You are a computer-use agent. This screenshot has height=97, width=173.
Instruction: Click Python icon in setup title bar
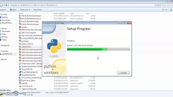point(44,23)
